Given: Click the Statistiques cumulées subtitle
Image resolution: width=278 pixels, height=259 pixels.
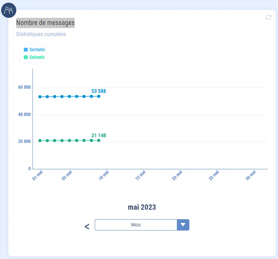Looking at the screenshot, I should coord(41,34).
